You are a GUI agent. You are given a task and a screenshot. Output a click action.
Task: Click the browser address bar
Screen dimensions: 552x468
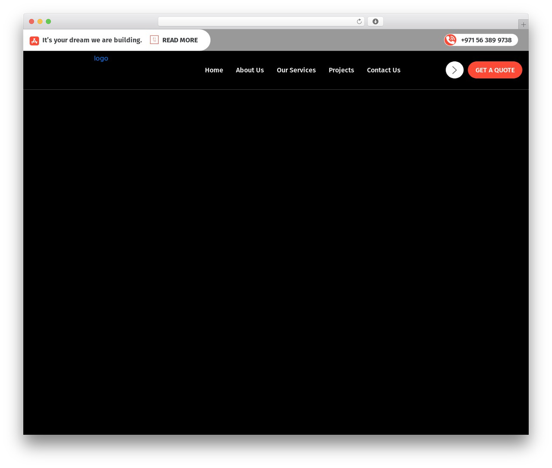[261, 22]
